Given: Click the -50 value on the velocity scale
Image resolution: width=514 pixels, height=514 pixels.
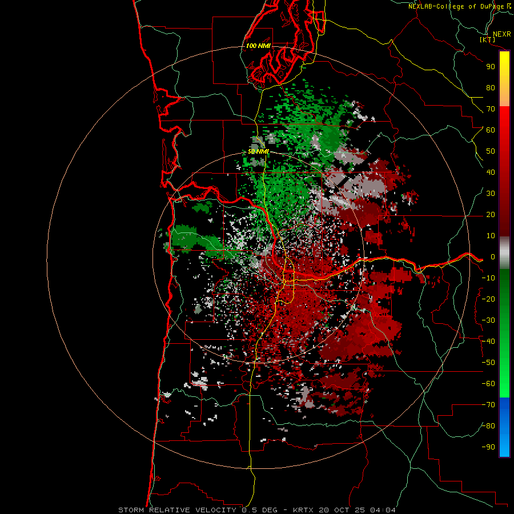Looking at the screenshot, I should click(488, 363).
